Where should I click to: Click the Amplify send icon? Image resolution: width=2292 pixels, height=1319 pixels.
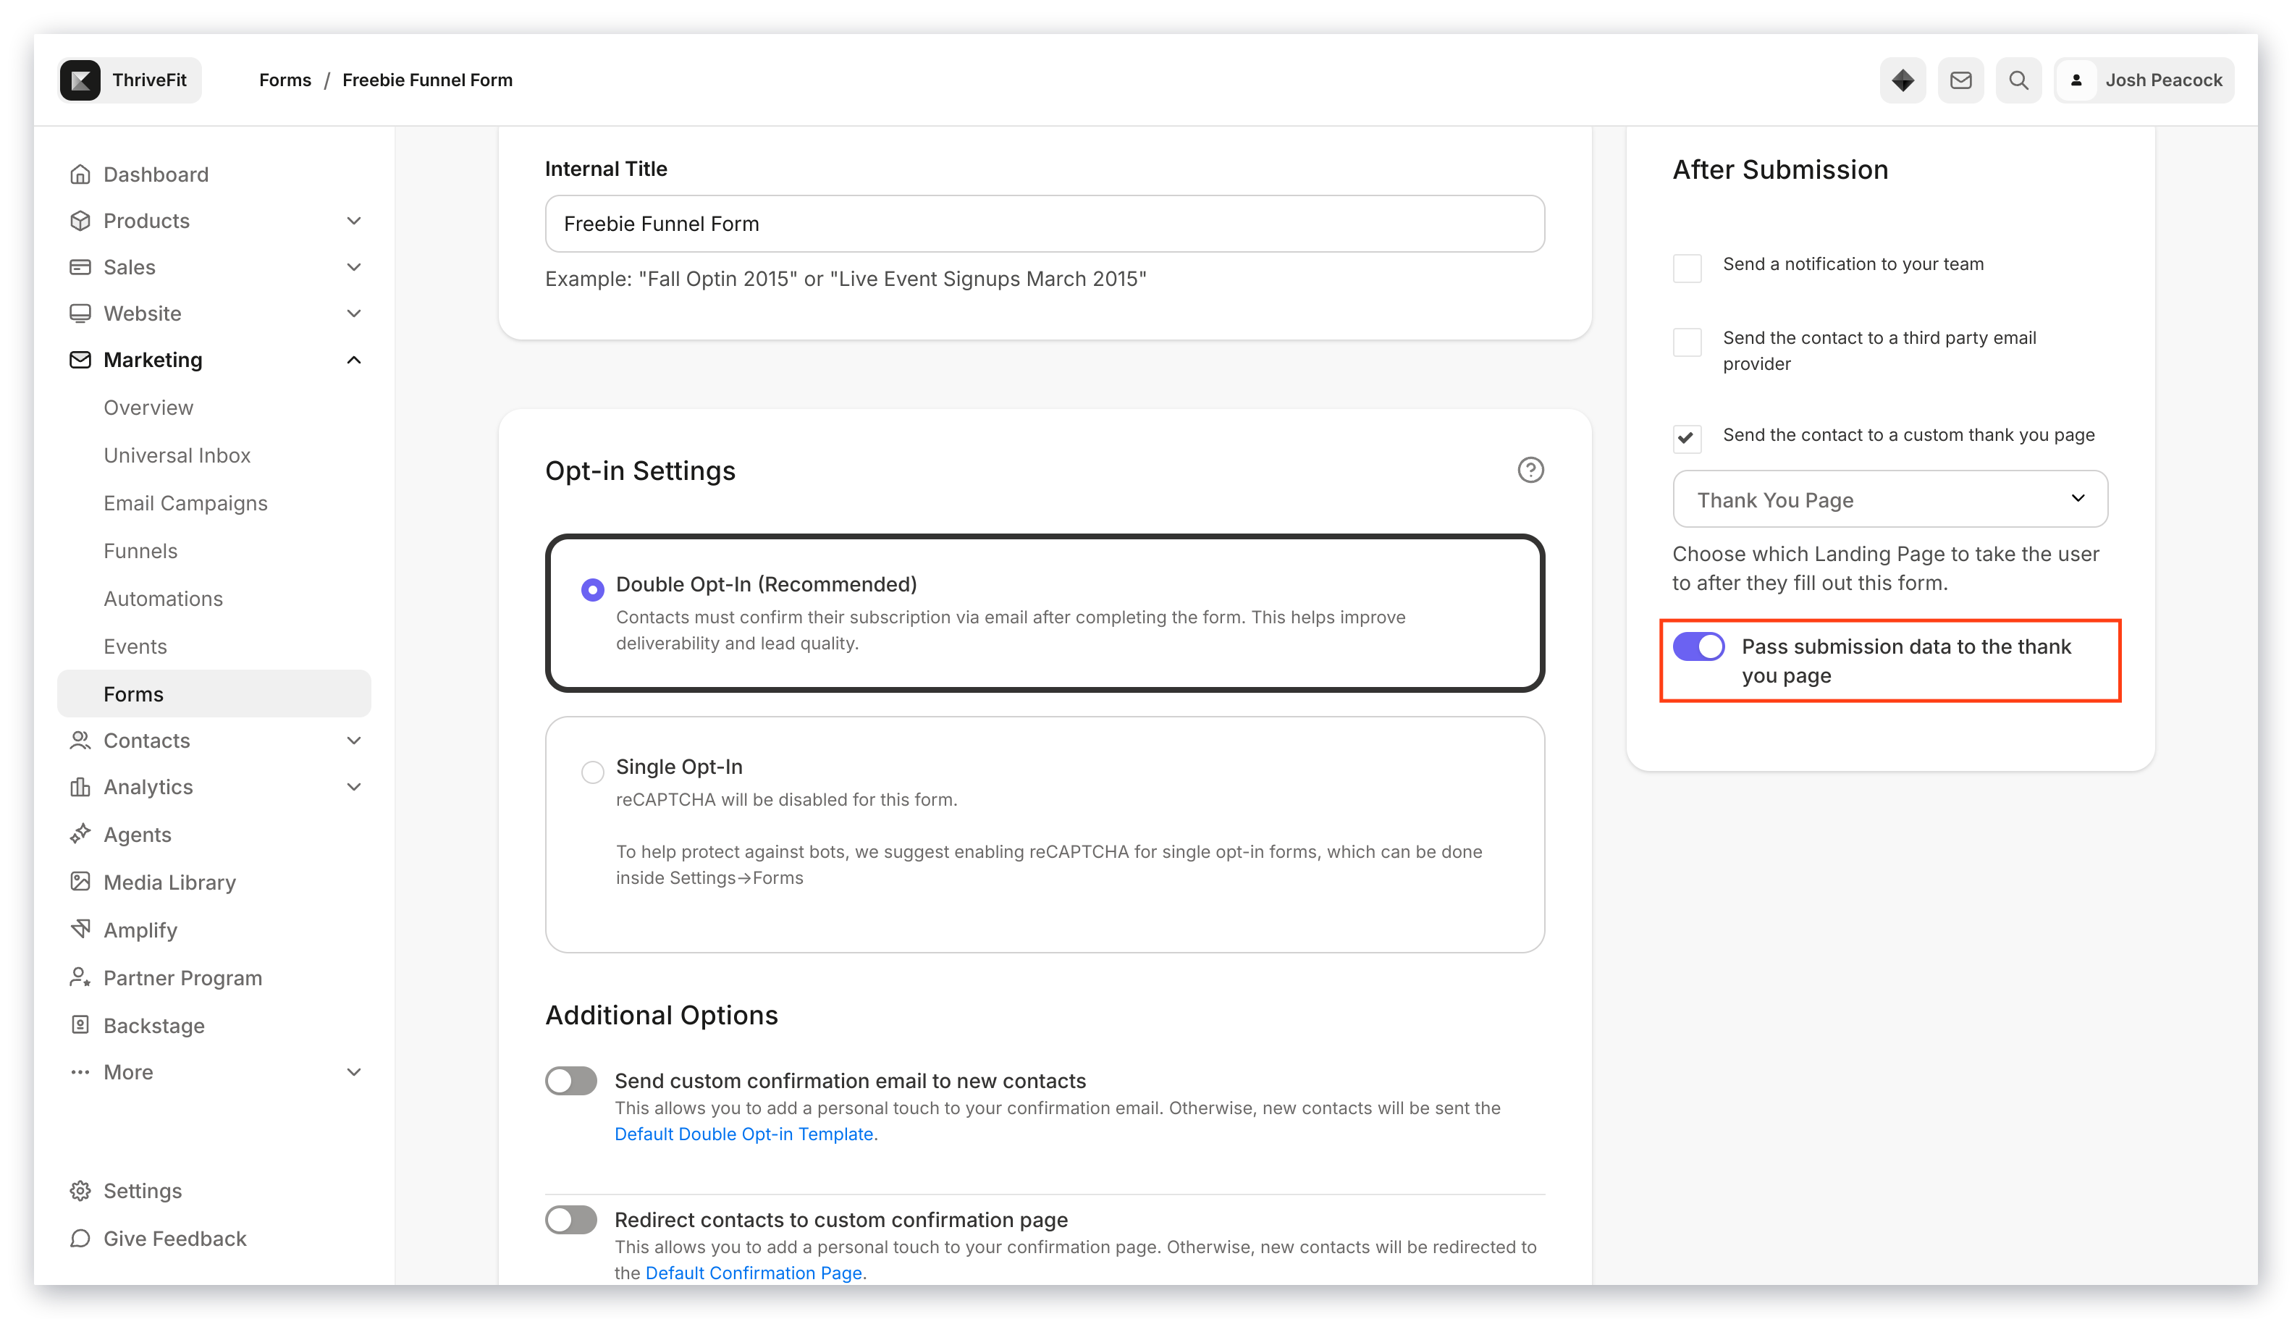(80, 929)
